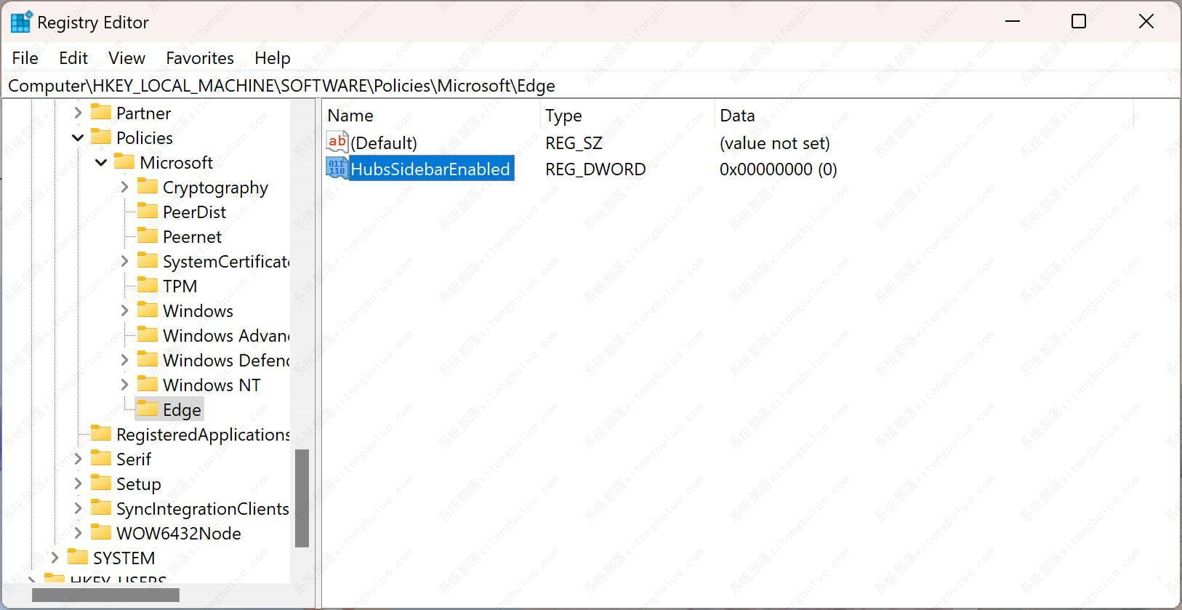Expand the WOW6432Node key
Image resolution: width=1182 pixels, height=610 pixels.
point(78,534)
